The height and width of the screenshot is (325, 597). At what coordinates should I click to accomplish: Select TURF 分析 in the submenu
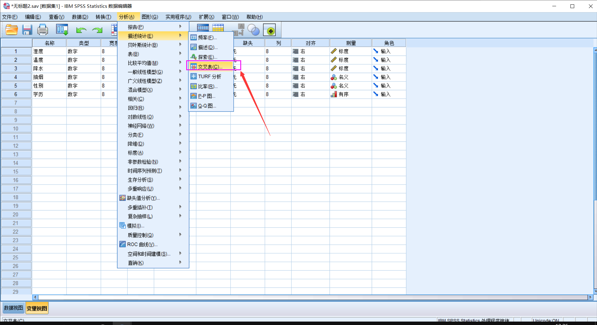(x=211, y=76)
